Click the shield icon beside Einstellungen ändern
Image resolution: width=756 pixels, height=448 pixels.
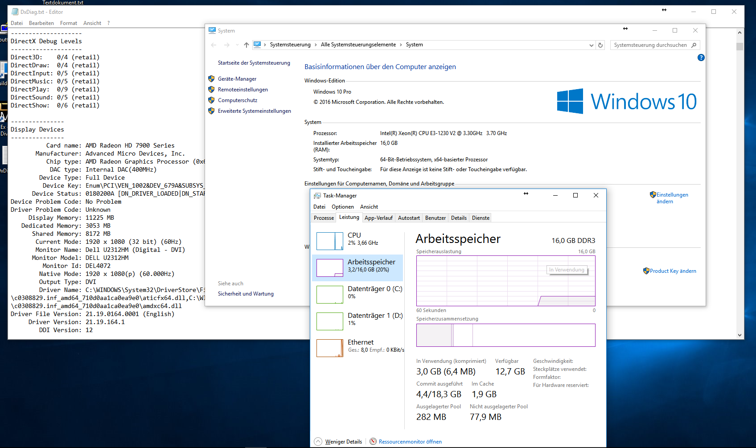[653, 195]
